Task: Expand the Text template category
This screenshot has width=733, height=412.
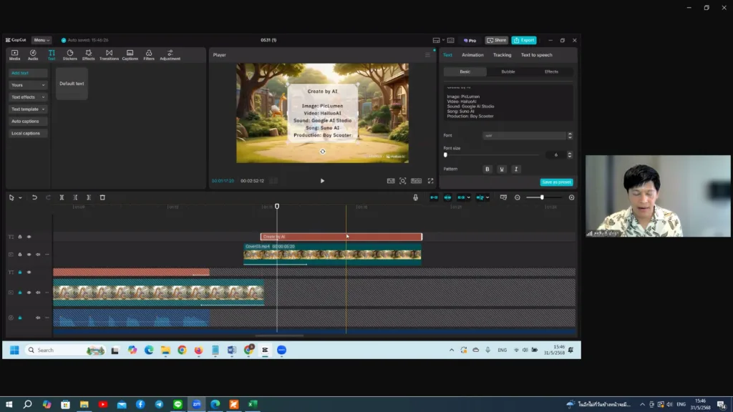Action: point(28,109)
